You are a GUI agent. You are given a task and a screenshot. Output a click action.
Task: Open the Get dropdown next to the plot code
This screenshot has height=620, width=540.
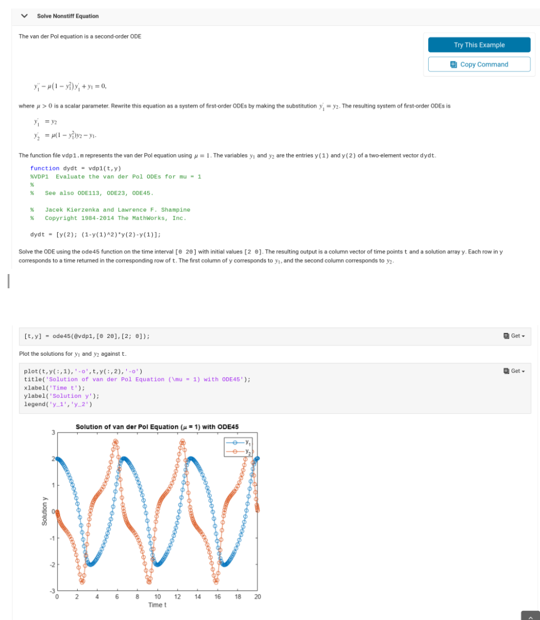[x=524, y=370]
